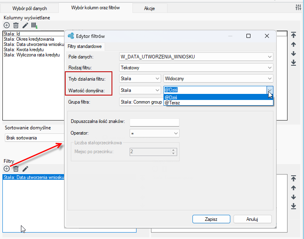Open the Akcje tab
Viewport: 304px width, 239px height.
click(149, 8)
